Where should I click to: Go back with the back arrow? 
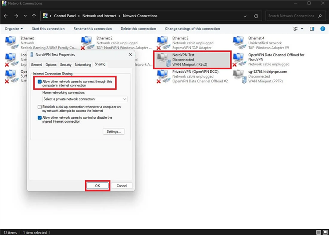6,16
